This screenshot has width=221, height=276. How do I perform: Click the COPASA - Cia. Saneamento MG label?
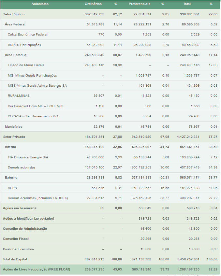(33, 116)
